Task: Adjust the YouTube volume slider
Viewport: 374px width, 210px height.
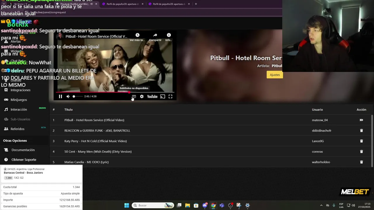Action: click(77, 97)
